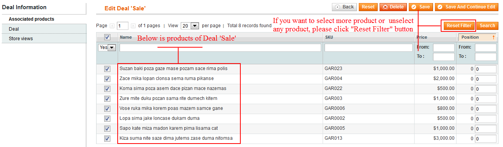Edit position field for GAR0005
This screenshot has width=503, height=147.
click(486, 129)
